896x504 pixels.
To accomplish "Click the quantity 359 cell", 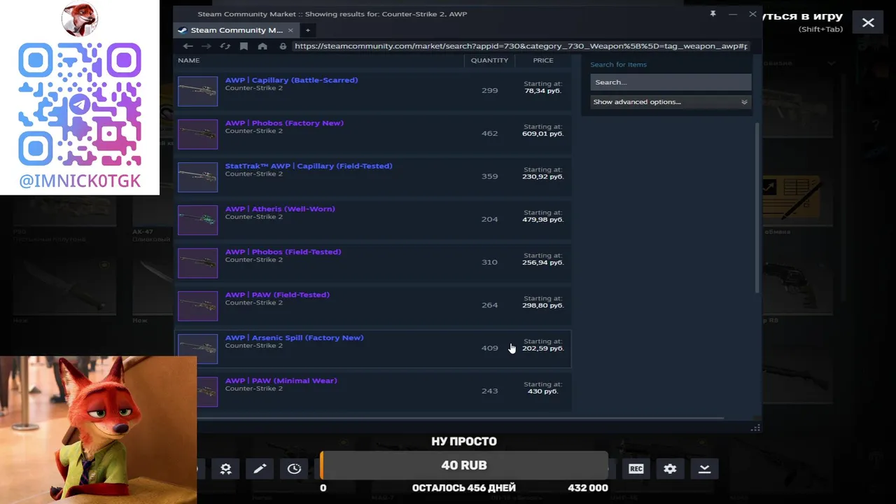I will 489,176.
